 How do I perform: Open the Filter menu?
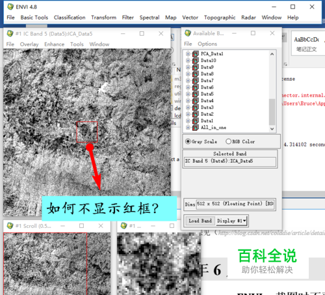click(x=128, y=18)
